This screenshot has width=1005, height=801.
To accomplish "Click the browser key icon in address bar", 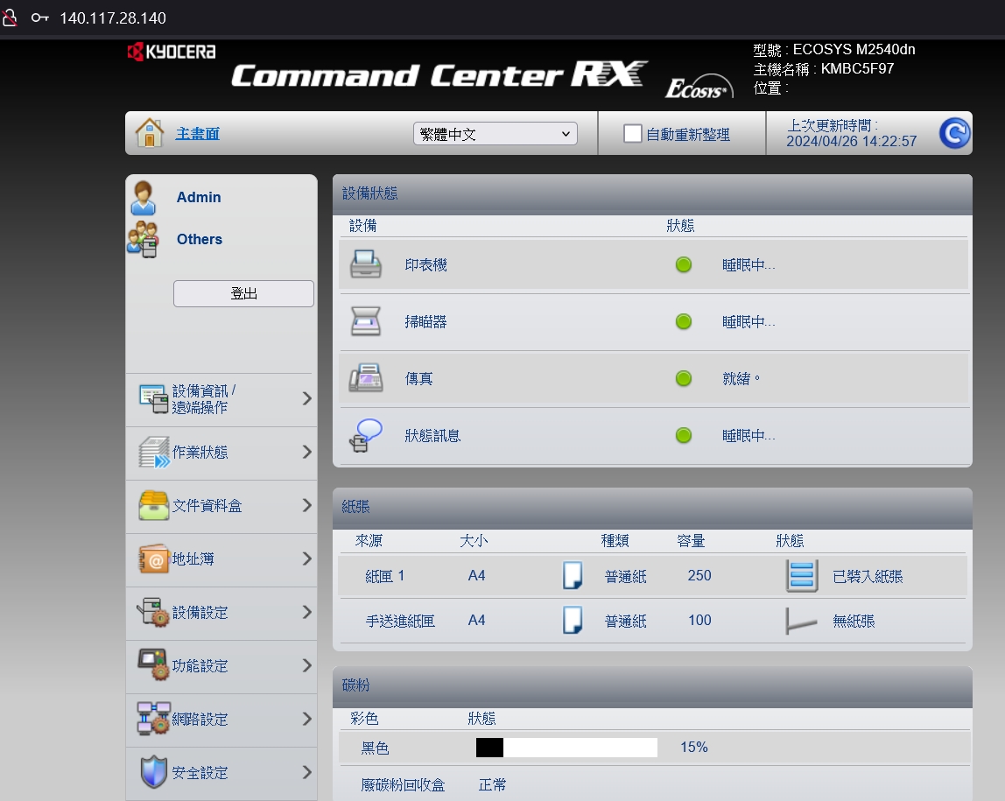I will 39,18.
